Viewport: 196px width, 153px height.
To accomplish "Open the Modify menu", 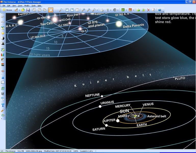I will point(27,6).
